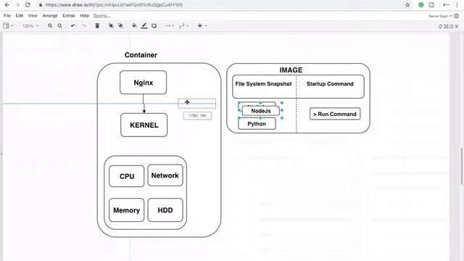464x261 pixels.
Task: Collapse the toolbar with double chevron
Action: (457, 26)
